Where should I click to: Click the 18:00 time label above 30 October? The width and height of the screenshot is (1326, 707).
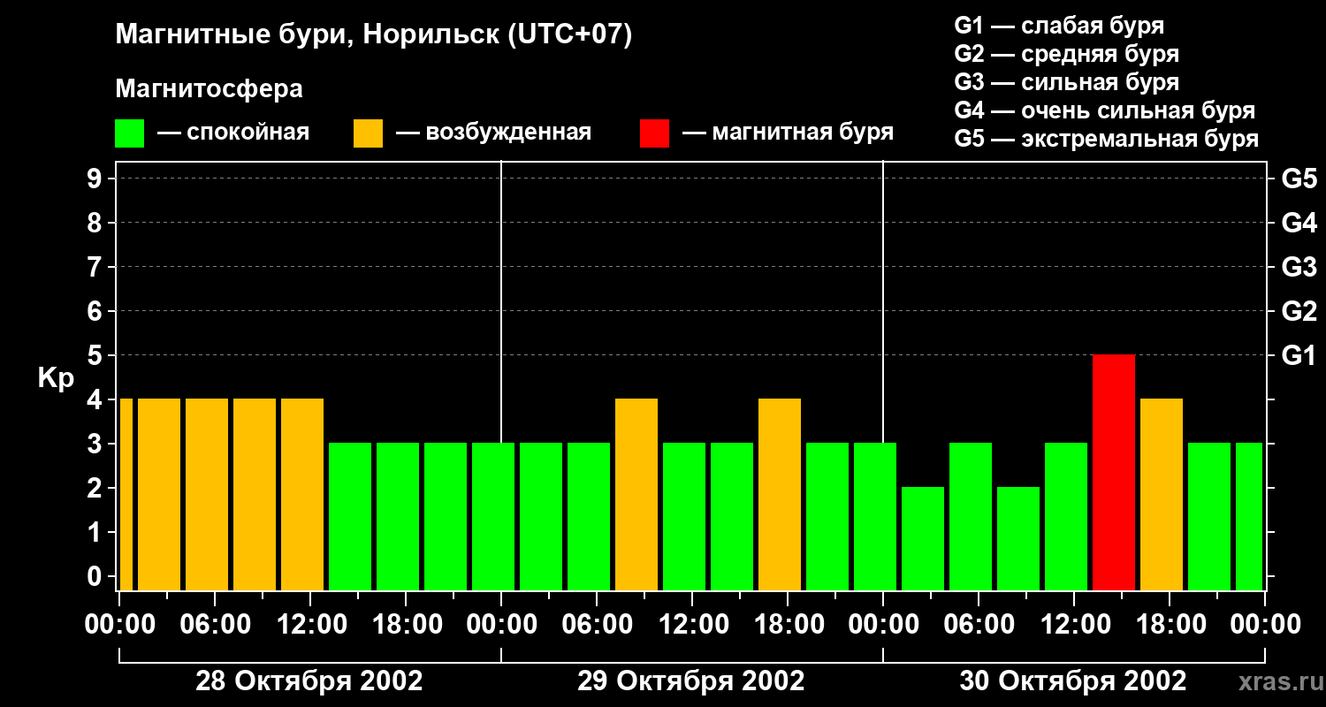pos(1170,625)
